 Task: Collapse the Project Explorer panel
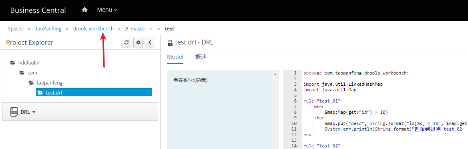[x=150, y=43]
